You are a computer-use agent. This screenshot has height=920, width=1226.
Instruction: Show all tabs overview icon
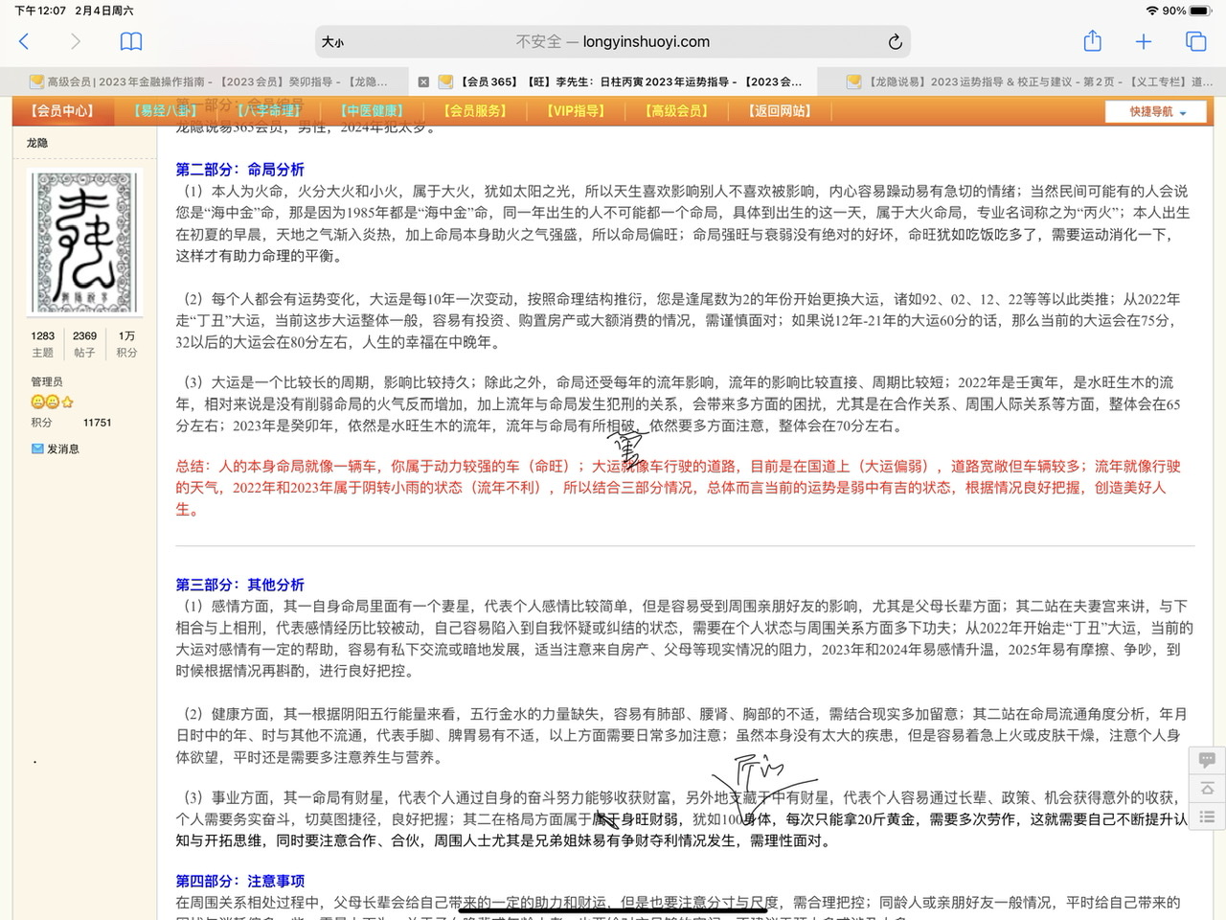tap(1195, 41)
